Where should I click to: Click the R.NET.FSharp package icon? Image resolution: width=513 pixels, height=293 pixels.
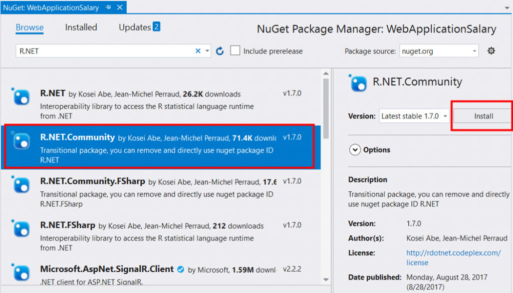click(x=22, y=228)
